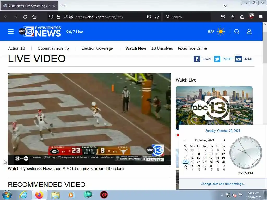Open the extensions puzzle icon
267x200 pixels.
click(x=242, y=17)
